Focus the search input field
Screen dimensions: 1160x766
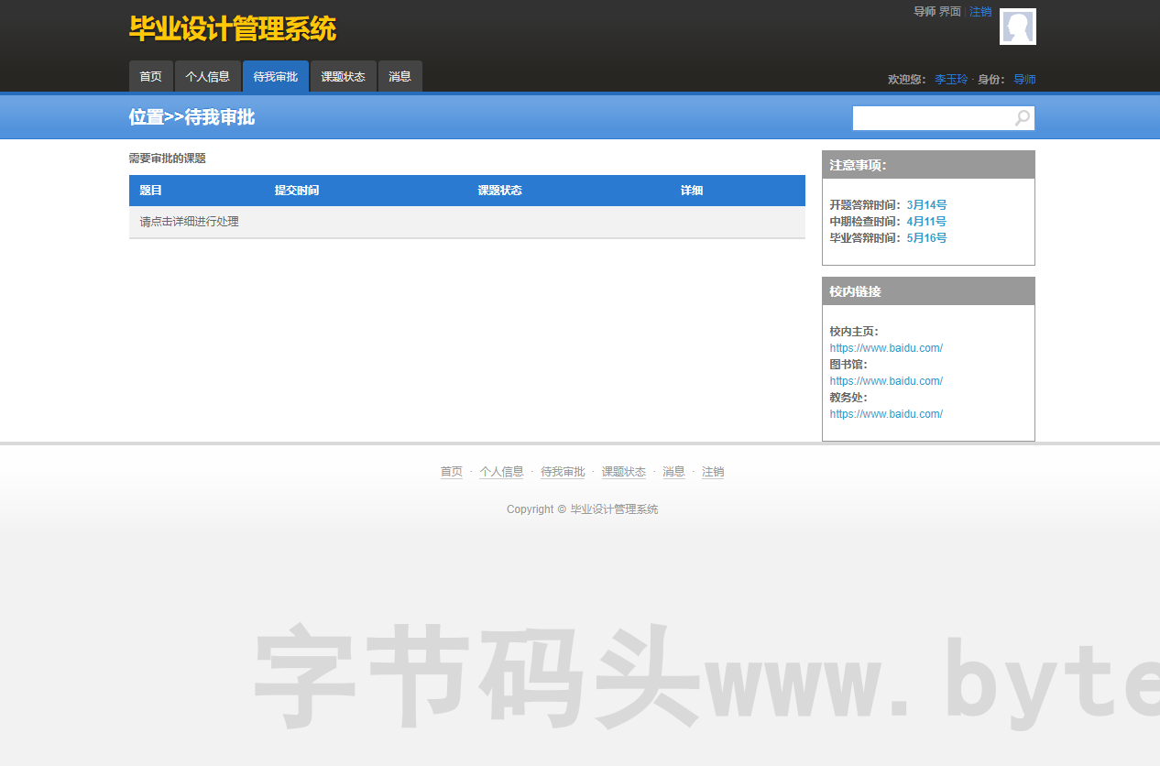coord(933,118)
